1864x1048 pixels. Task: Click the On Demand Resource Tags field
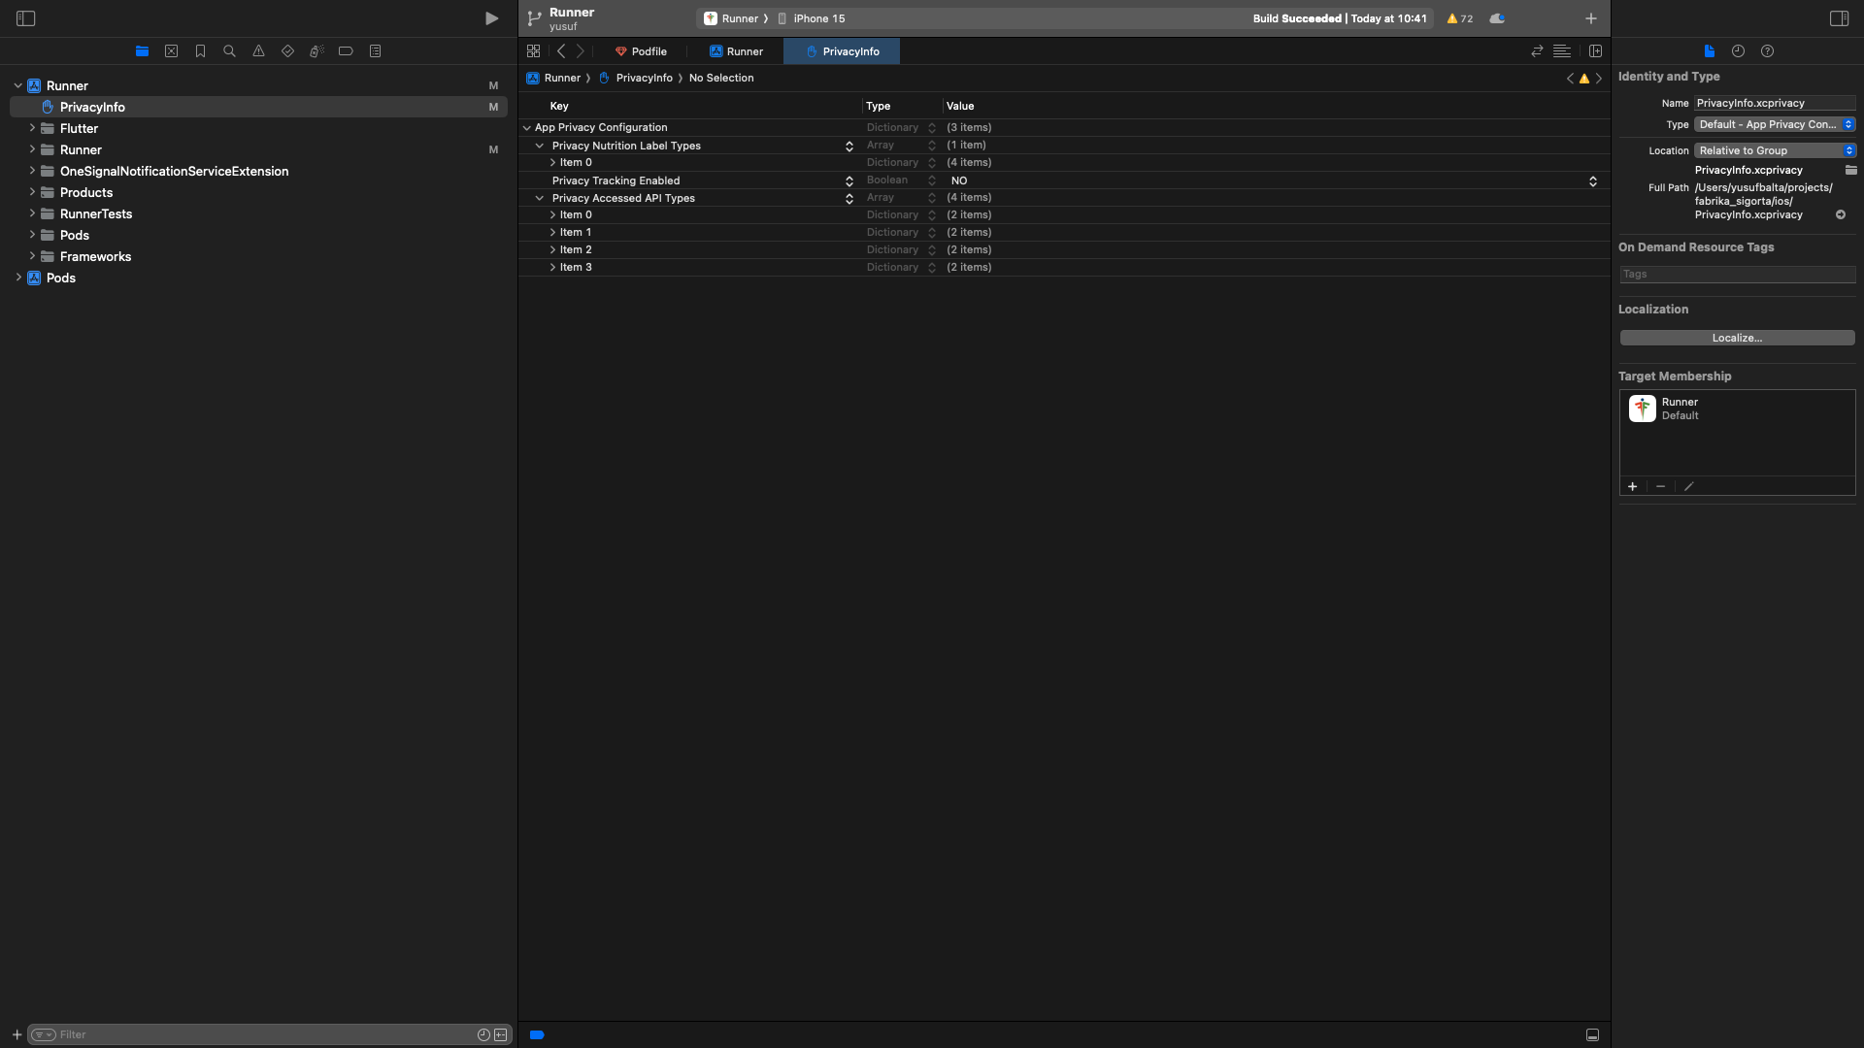click(1736, 275)
